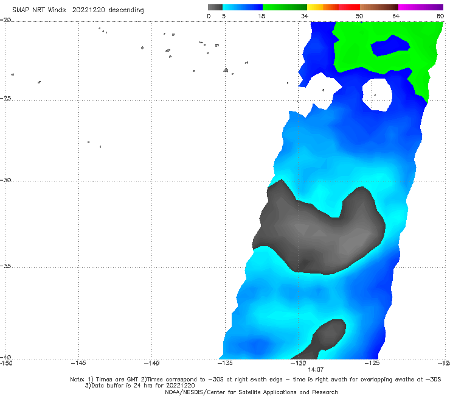Click the gray segment of the color bar

215,7
